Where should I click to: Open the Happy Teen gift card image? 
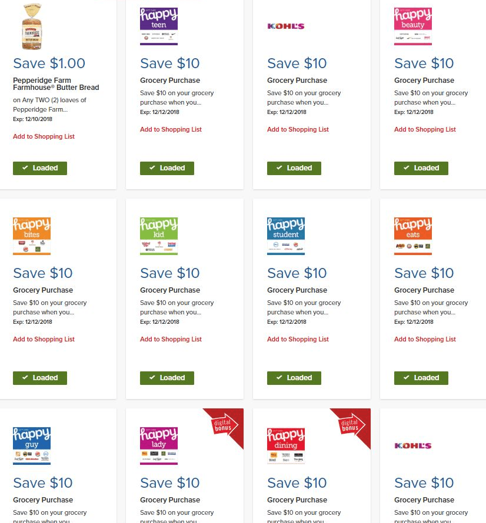click(159, 26)
